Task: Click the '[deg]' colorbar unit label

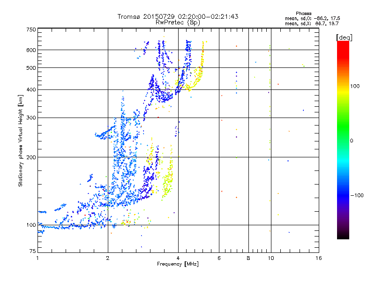Action: [x=345, y=38]
